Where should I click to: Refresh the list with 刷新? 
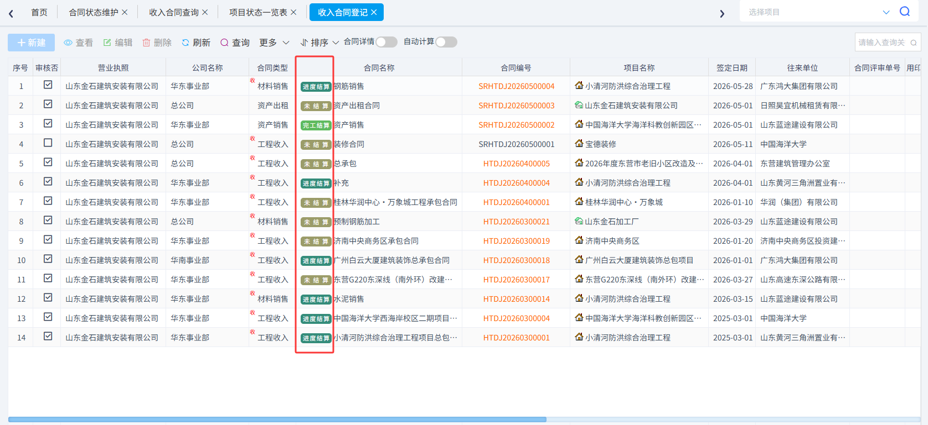pos(196,43)
